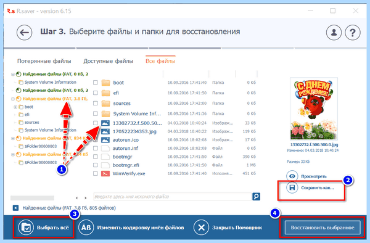This screenshot has width=370, height=243.
Task: Go back with the arrow button
Action: [24, 32]
